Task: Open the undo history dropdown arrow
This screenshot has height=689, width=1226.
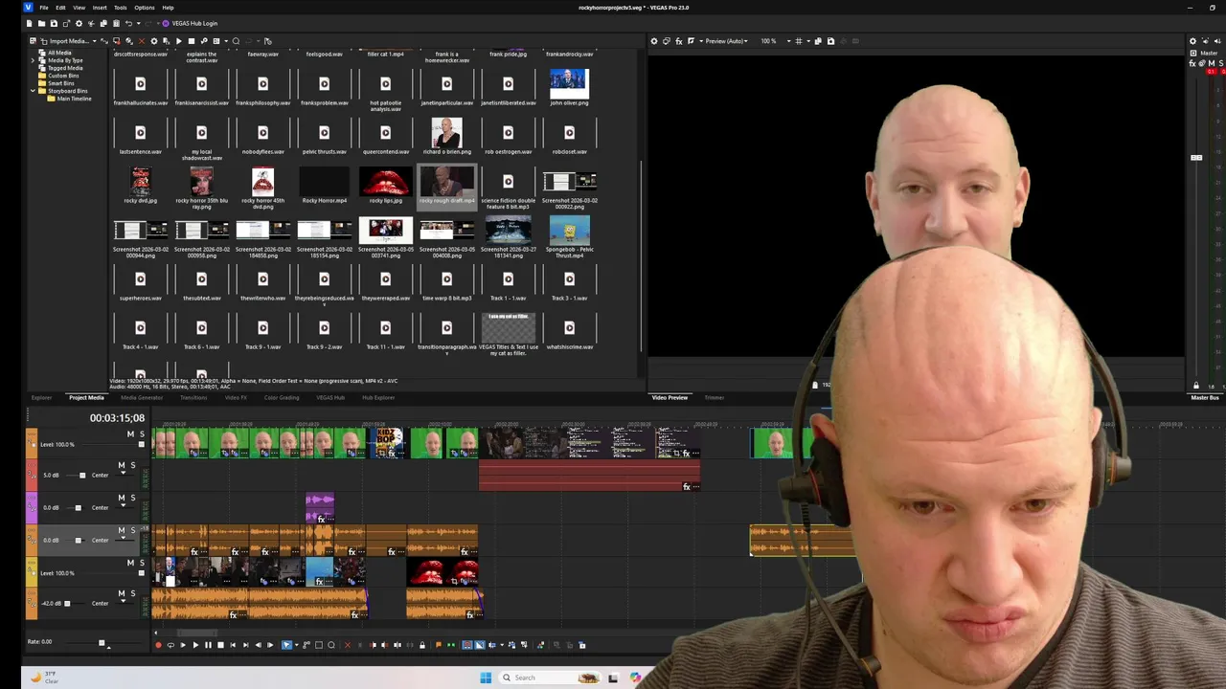Action: click(138, 23)
